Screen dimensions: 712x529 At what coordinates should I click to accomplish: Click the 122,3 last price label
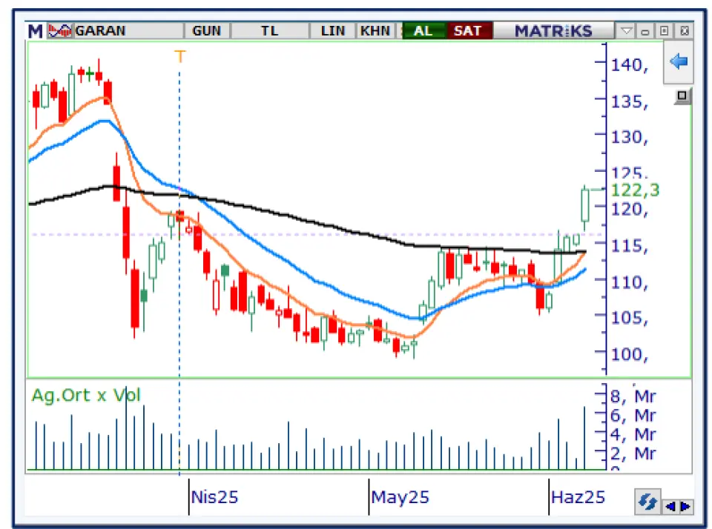(x=636, y=190)
